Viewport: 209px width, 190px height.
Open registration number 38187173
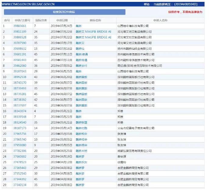20,128
